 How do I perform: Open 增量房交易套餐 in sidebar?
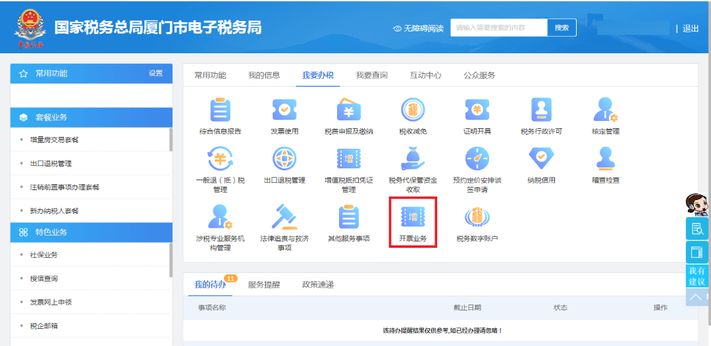[x=55, y=140]
